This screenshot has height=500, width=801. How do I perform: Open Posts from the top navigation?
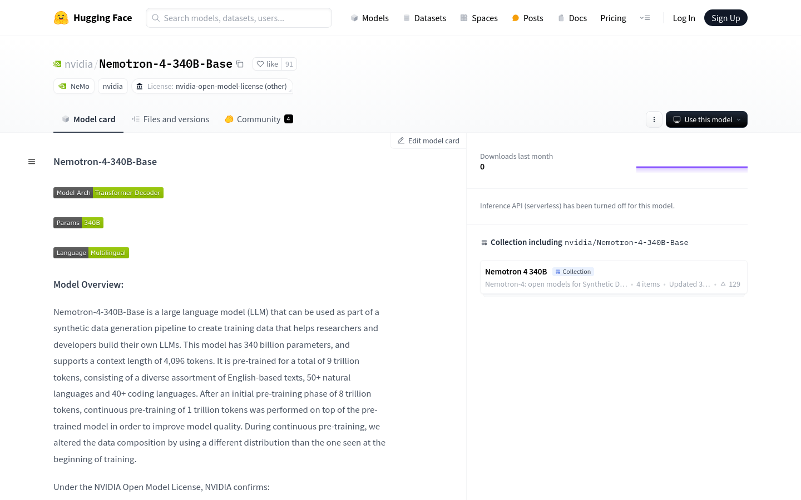click(527, 18)
